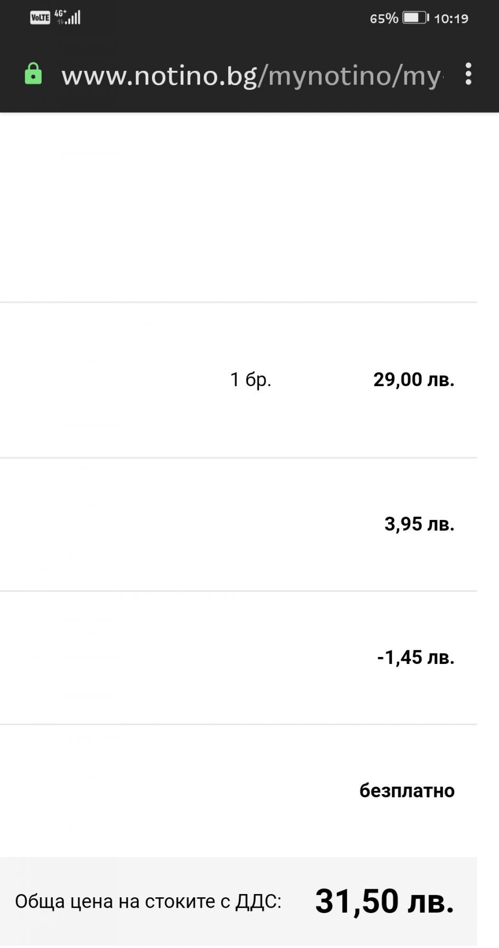
Task: Tap the battery icon in status bar
Action: pyautogui.click(x=416, y=18)
